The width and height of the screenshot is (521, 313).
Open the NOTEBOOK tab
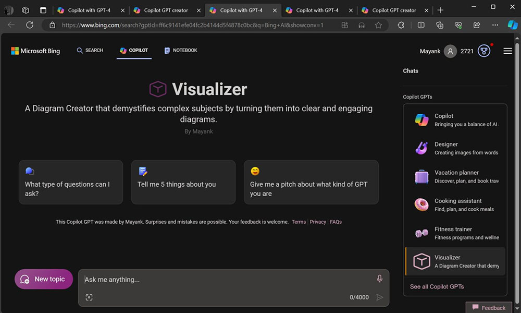[x=181, y=50]
